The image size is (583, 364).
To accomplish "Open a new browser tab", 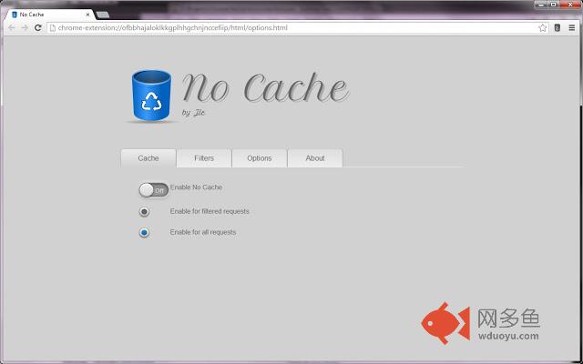I will tap(103, 15).
